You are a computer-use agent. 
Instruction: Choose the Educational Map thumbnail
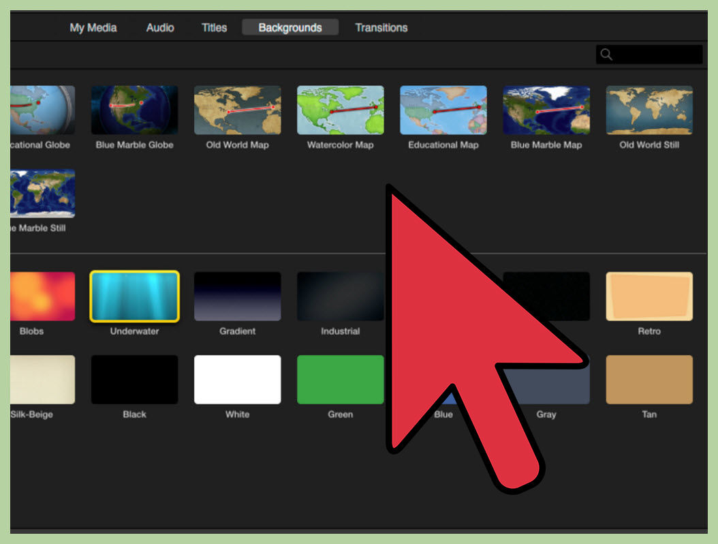tap(443, 110)
